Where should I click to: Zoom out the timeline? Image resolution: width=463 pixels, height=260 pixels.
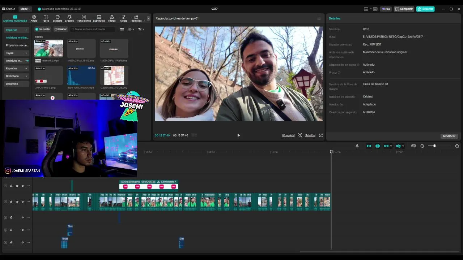click(x=422, y=146)
